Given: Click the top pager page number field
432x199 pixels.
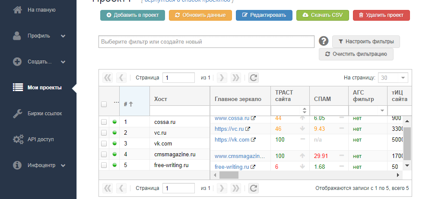Looking at the screenshot, I should coord(178,78).
